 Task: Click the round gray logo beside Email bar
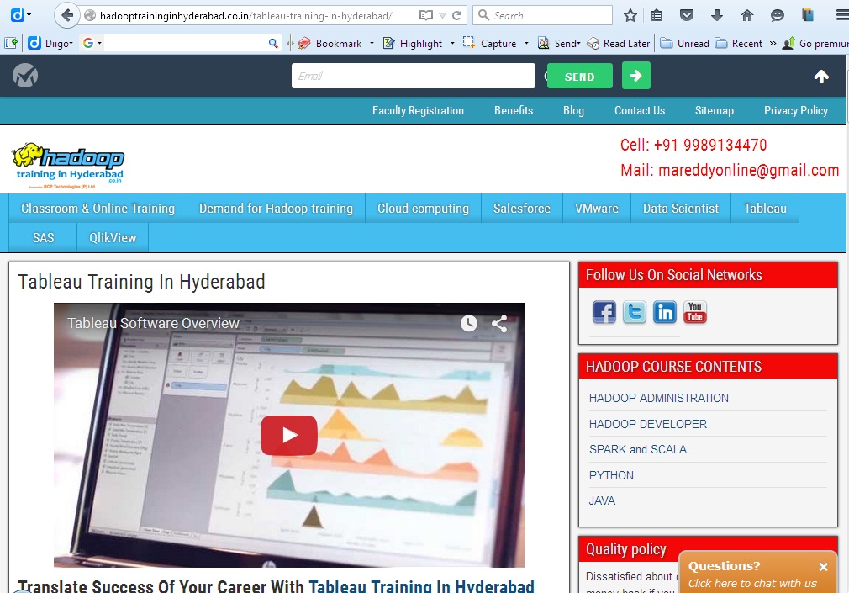tap(25, 76)
